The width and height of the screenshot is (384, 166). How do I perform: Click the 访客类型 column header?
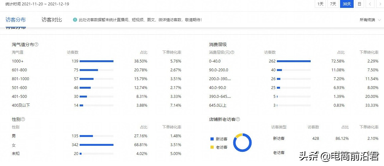tap(279, 127)
